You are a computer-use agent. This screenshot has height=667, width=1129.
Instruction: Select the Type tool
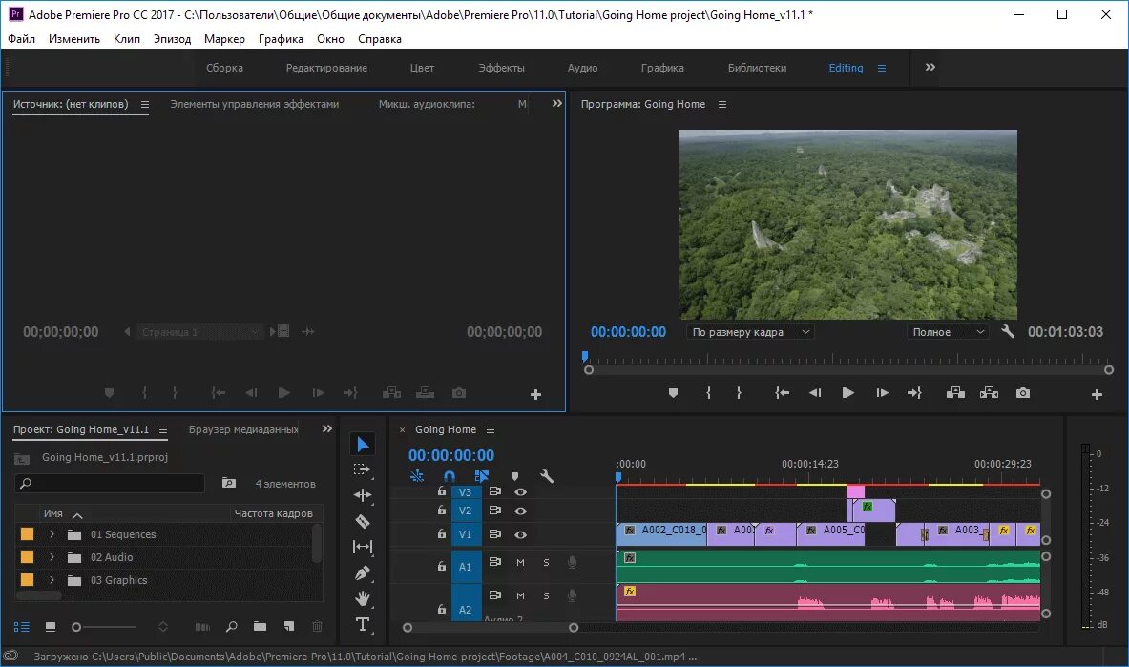363,625
